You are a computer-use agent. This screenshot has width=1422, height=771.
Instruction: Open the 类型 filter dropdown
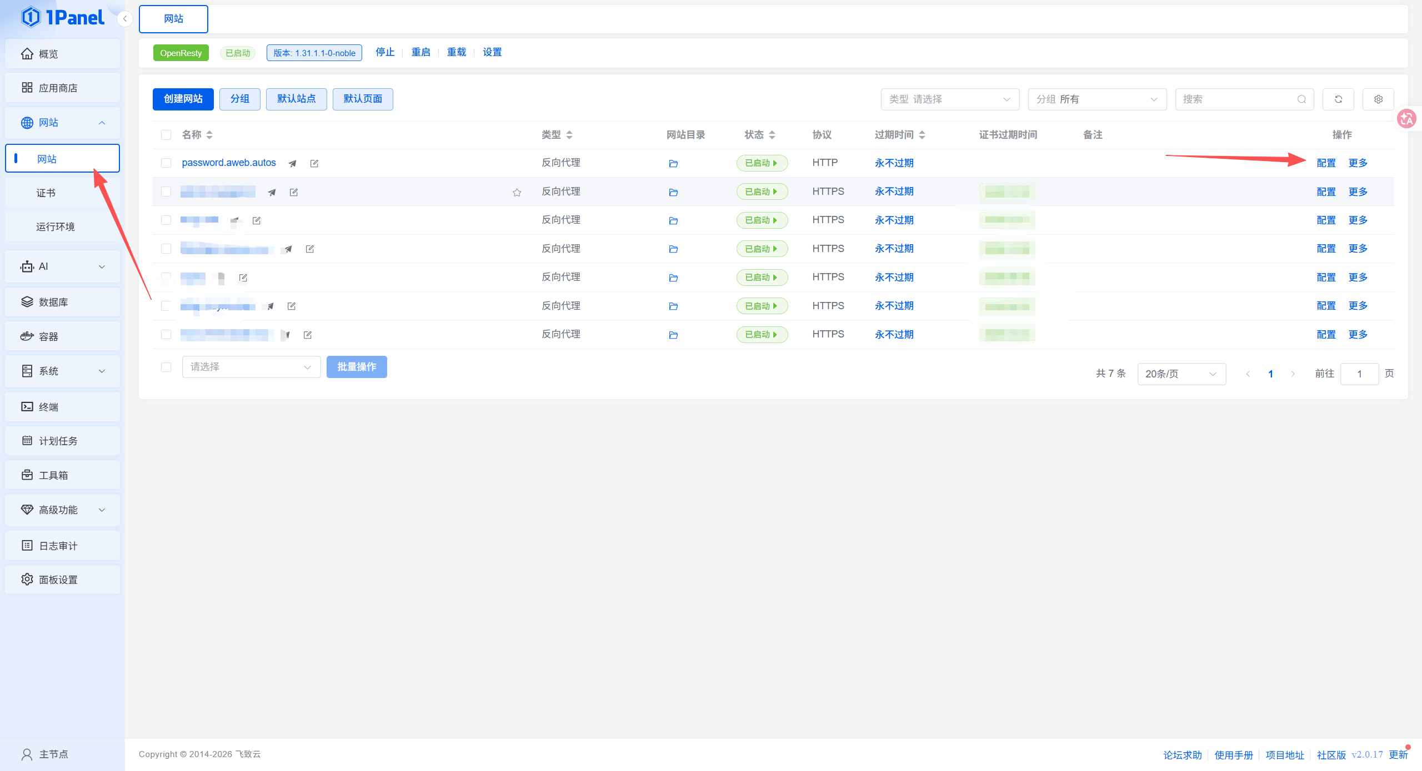click(x=950, y=99)
